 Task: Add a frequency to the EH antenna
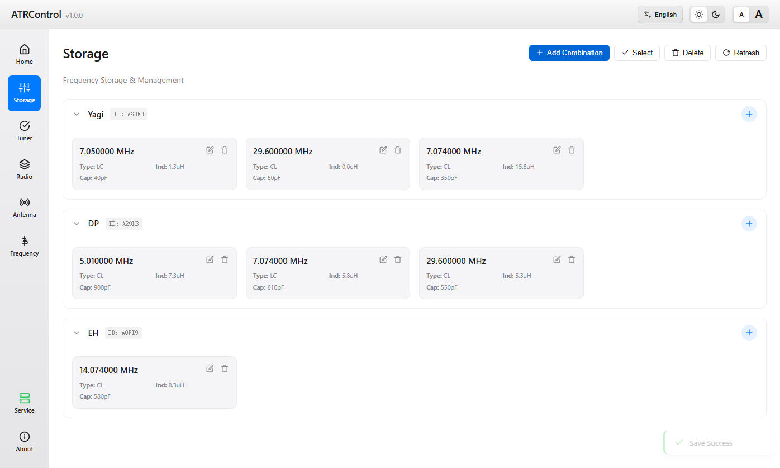749,333
